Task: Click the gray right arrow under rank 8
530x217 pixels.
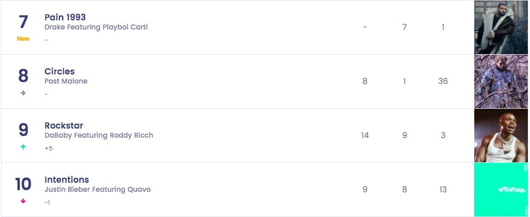Action: click(23, 93)
